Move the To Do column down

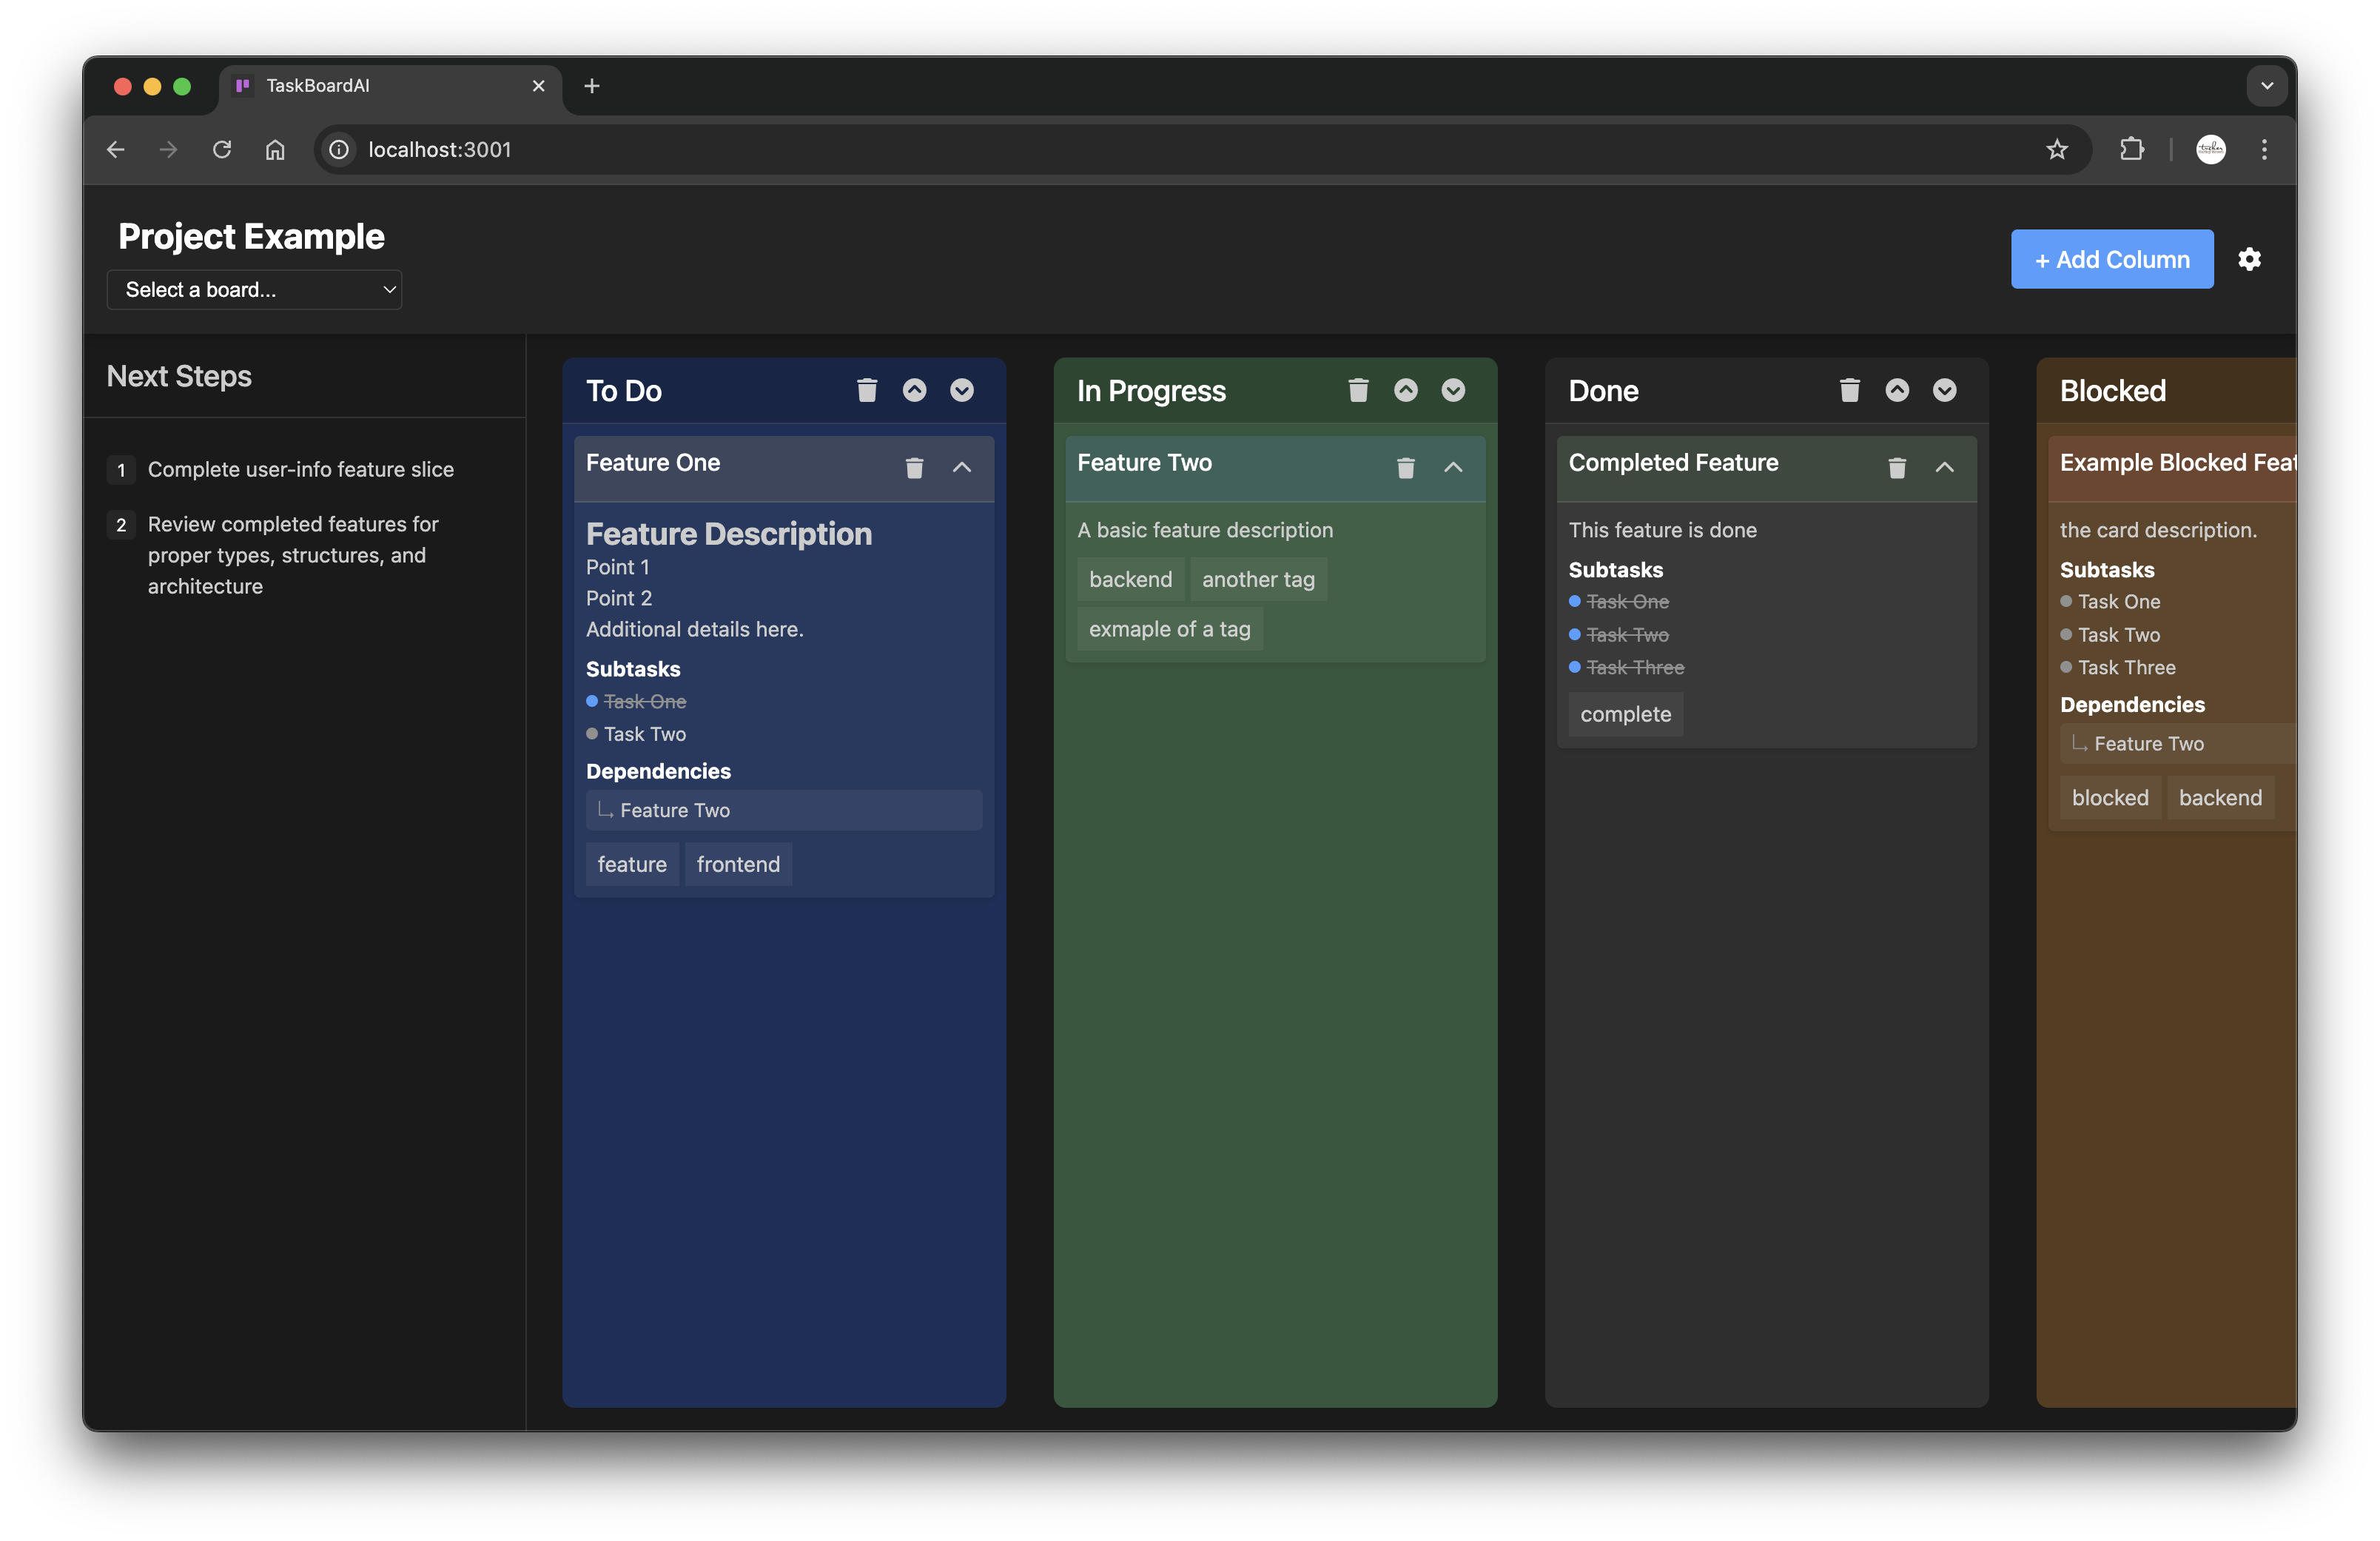961,390
